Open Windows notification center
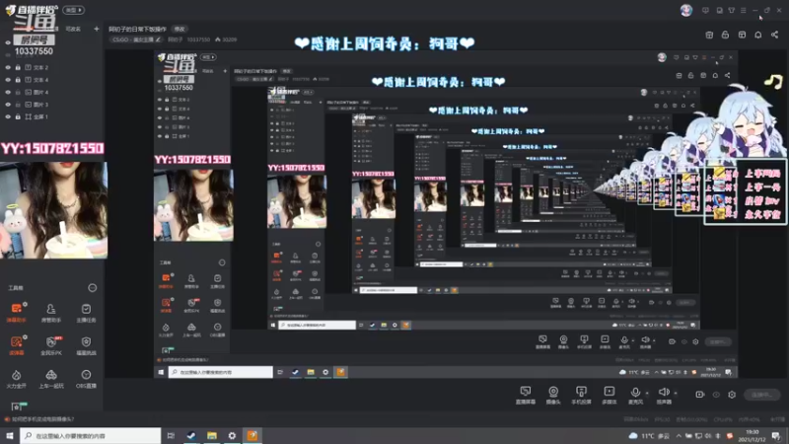This screenshot has width=789, height=444. (776, 436)
